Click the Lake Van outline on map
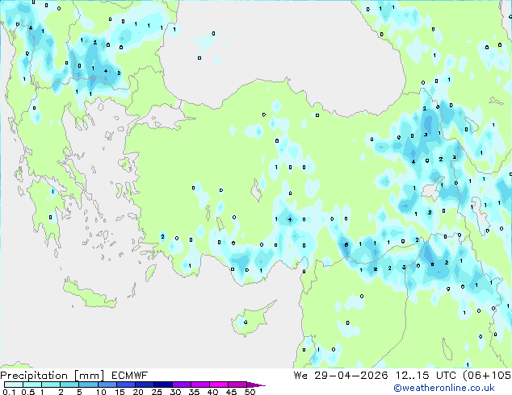This screenshot has width=512, height=395. click(433, 190)
